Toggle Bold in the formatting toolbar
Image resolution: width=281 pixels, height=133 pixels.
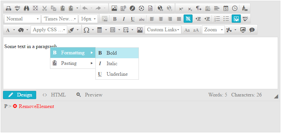coord(115,19)
